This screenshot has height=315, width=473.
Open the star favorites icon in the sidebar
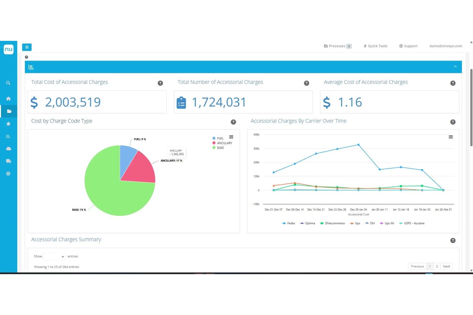[8, 124]
